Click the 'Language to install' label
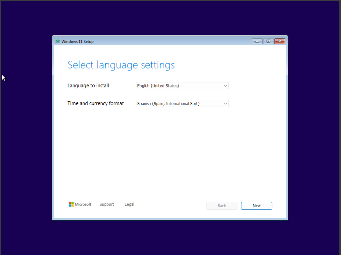Image resolution: width=341 pixels, height=255 pixels. (x=88, y=85)
